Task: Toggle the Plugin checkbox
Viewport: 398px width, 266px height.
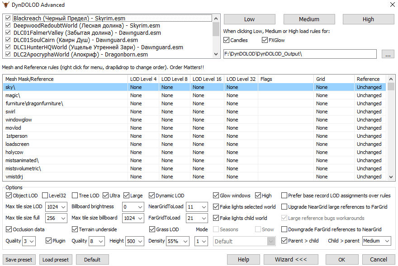Action: pos(48,241)
